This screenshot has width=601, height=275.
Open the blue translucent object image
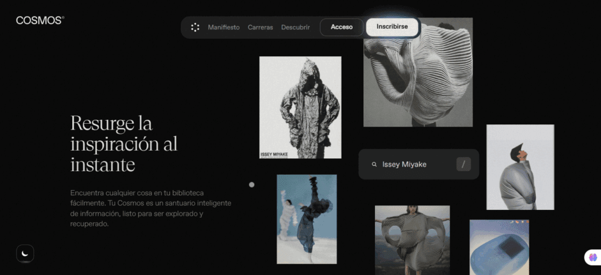tap(499, 247)
